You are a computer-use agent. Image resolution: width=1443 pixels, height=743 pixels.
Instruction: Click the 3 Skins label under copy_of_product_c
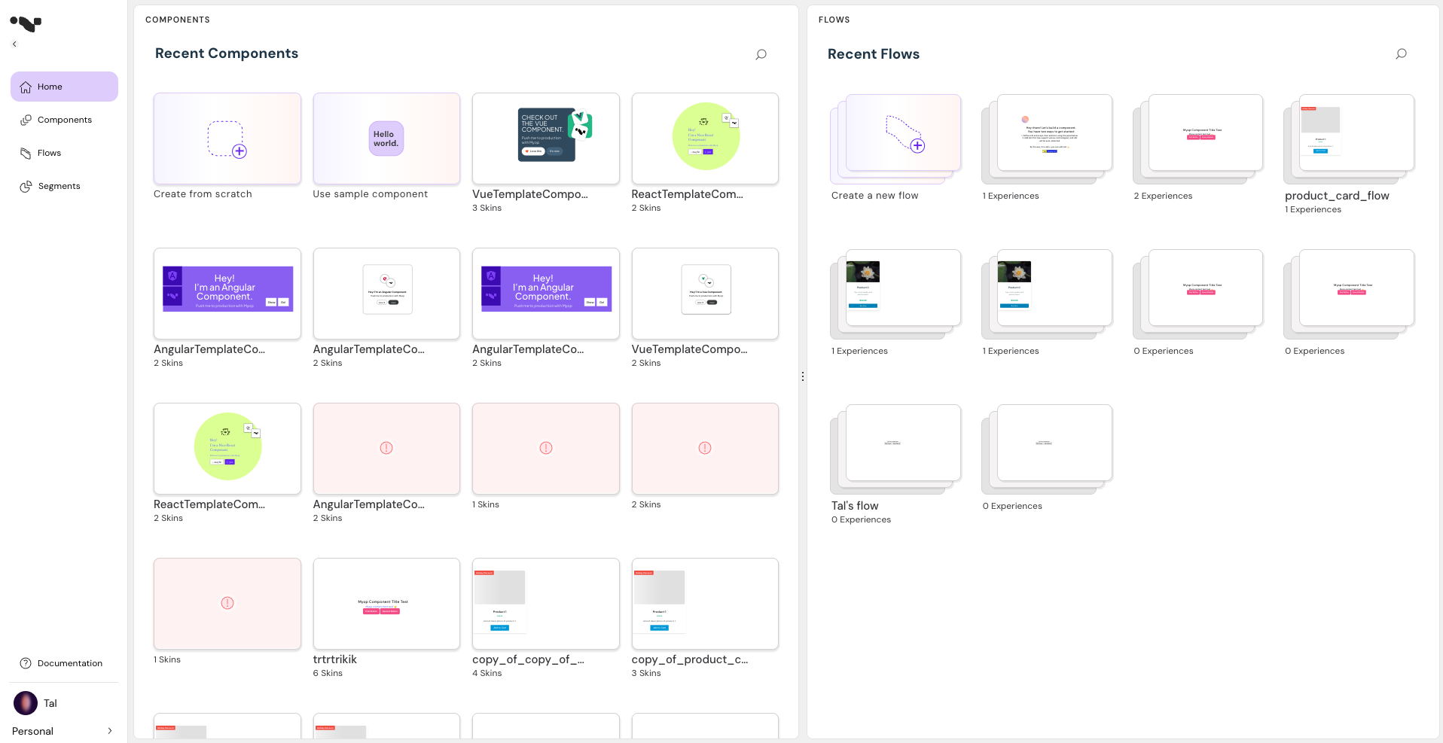(x=646, y=673)
